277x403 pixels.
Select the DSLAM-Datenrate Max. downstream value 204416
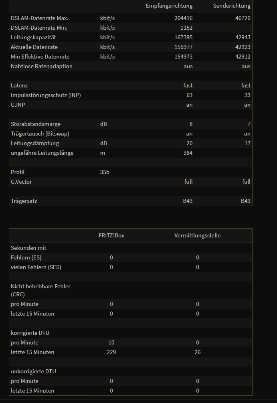(x=184, y=18)
